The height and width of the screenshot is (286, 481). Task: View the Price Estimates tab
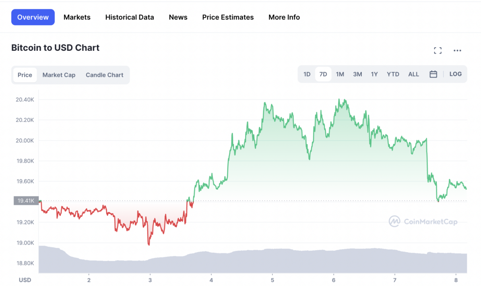point(228,17)
